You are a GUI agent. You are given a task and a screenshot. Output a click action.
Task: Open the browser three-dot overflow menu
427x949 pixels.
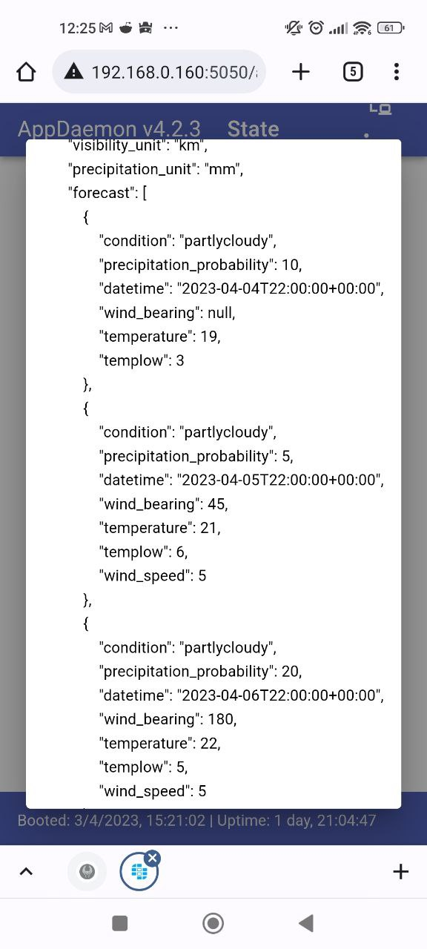(x=397, y=71)
